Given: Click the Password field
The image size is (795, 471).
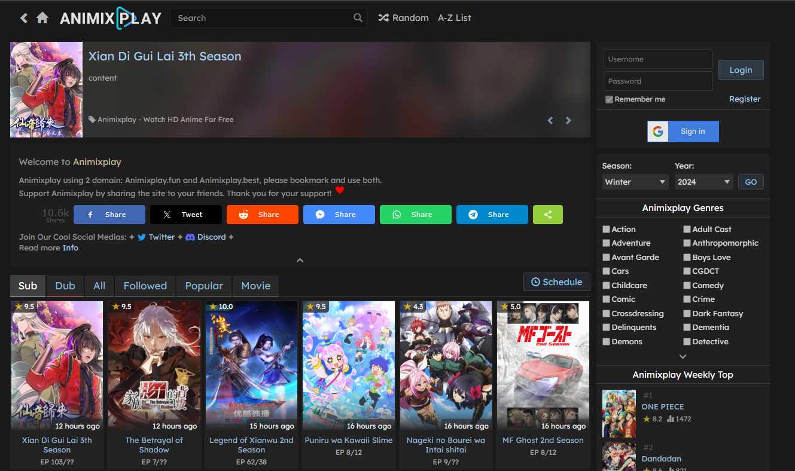Looking at the screenshot, I should coord(658,81).
